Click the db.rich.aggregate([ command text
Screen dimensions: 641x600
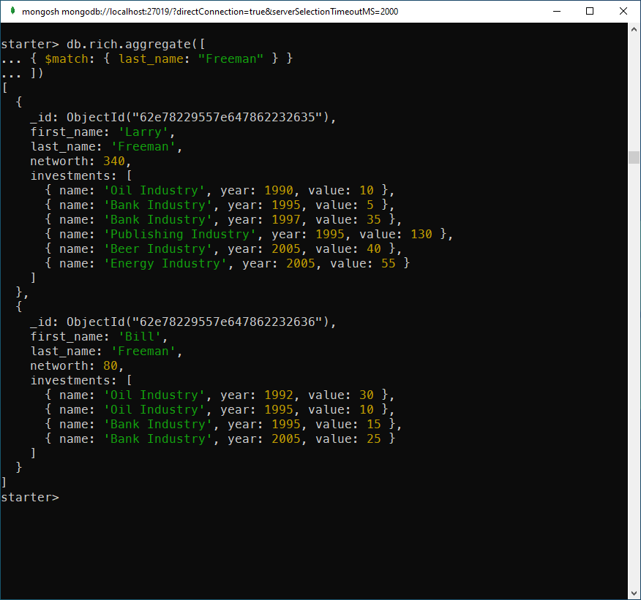click(135, 44)
